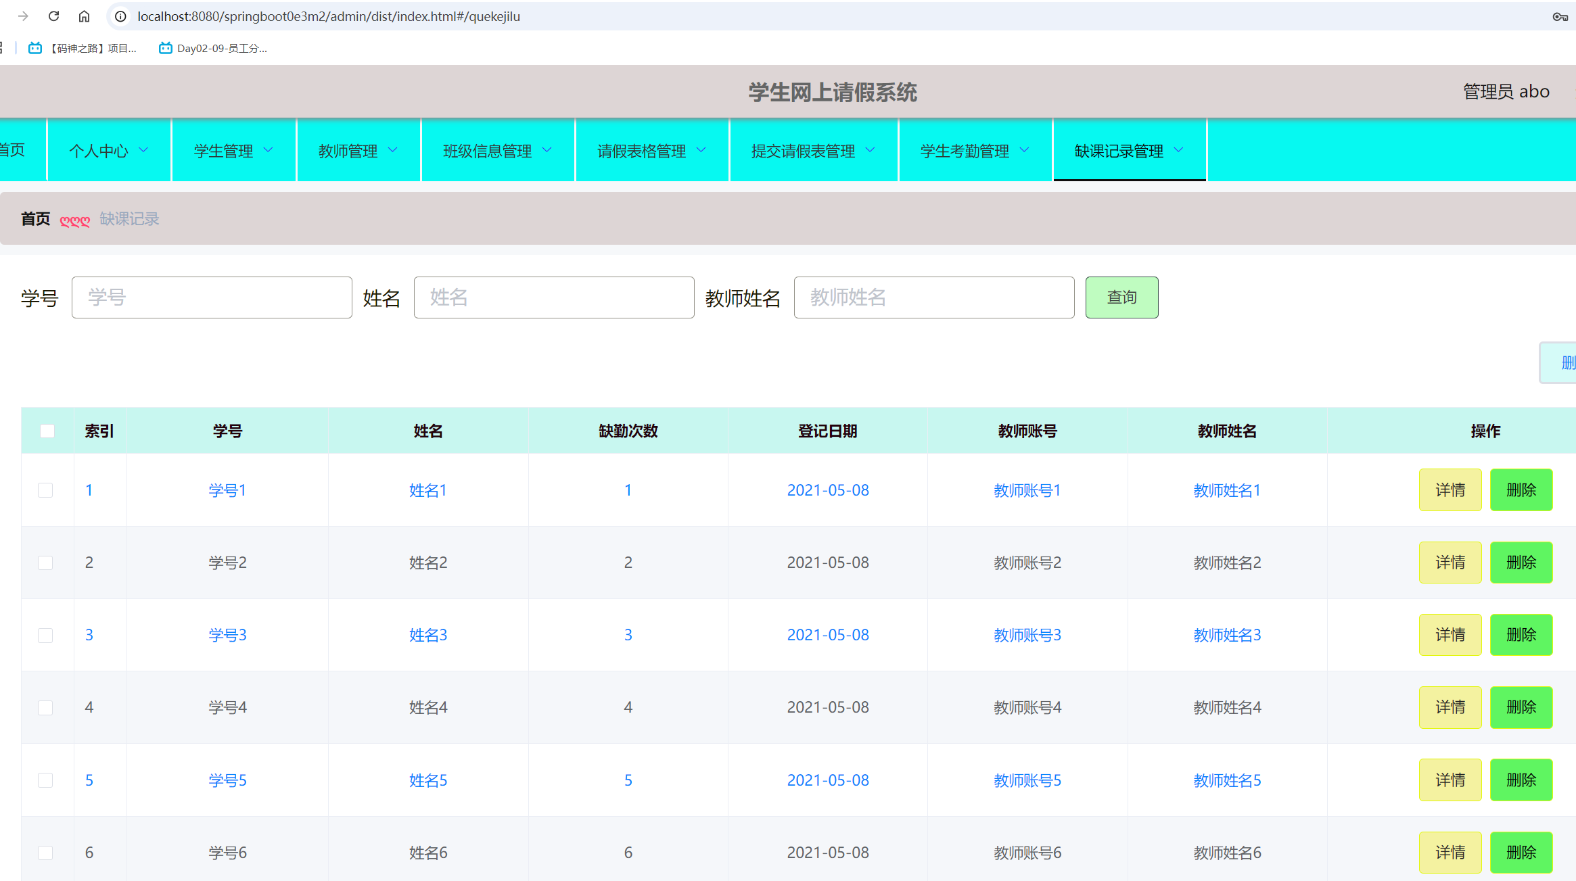Check the checkbox for row 学号3
This screenshot has width=1576, height=881.
click(46, 635)
